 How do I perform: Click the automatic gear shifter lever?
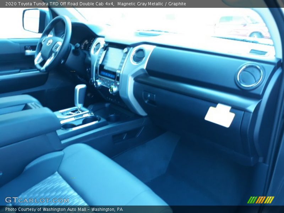click(x=80, y=96)
